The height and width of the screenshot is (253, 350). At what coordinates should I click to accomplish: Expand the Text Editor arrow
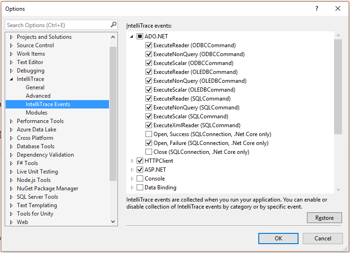pyautogui.click(x=11, y=62)
